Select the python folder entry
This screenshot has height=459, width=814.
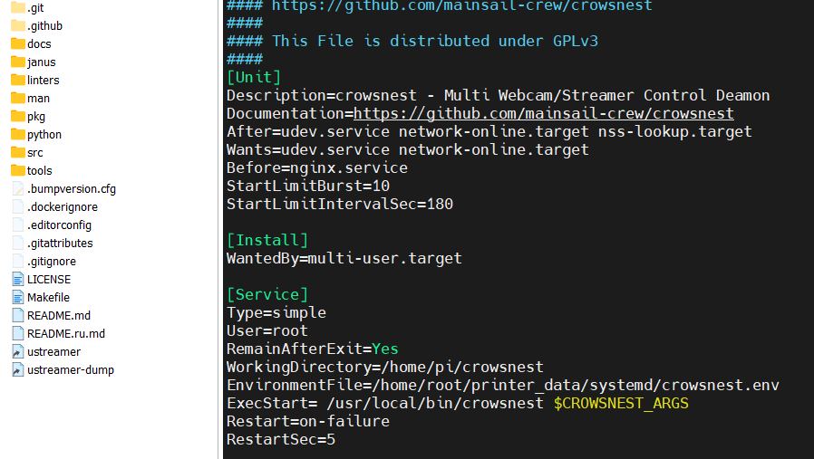click(x=44, y=135)
